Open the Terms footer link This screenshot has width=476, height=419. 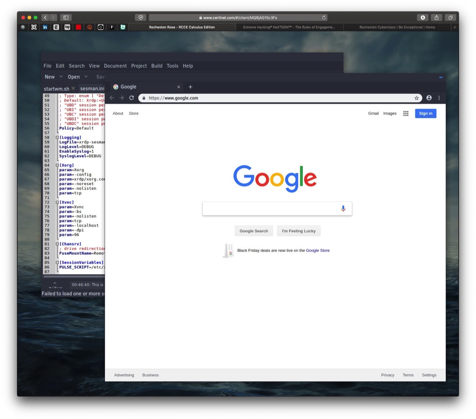pos(408,375)
